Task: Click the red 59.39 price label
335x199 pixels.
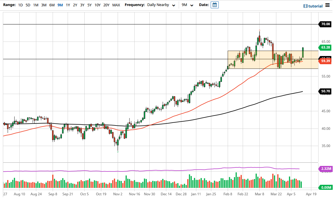Action: point(325,61)
